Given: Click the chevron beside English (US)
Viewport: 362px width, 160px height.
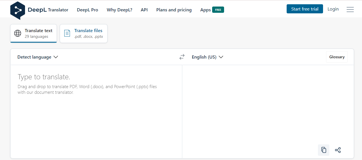Looking at the screenshot, I should click(x=221, y=57).
